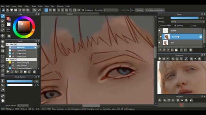Open the Window menu
This screenshot has height=115, width=206.
(x=60, y=6)
